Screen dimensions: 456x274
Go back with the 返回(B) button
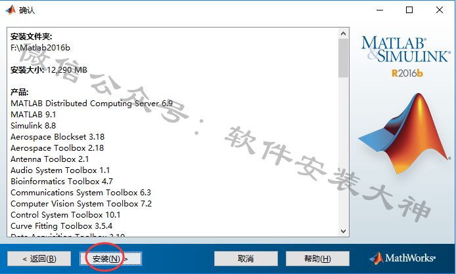pyautogui.click(x=39, y=258)
